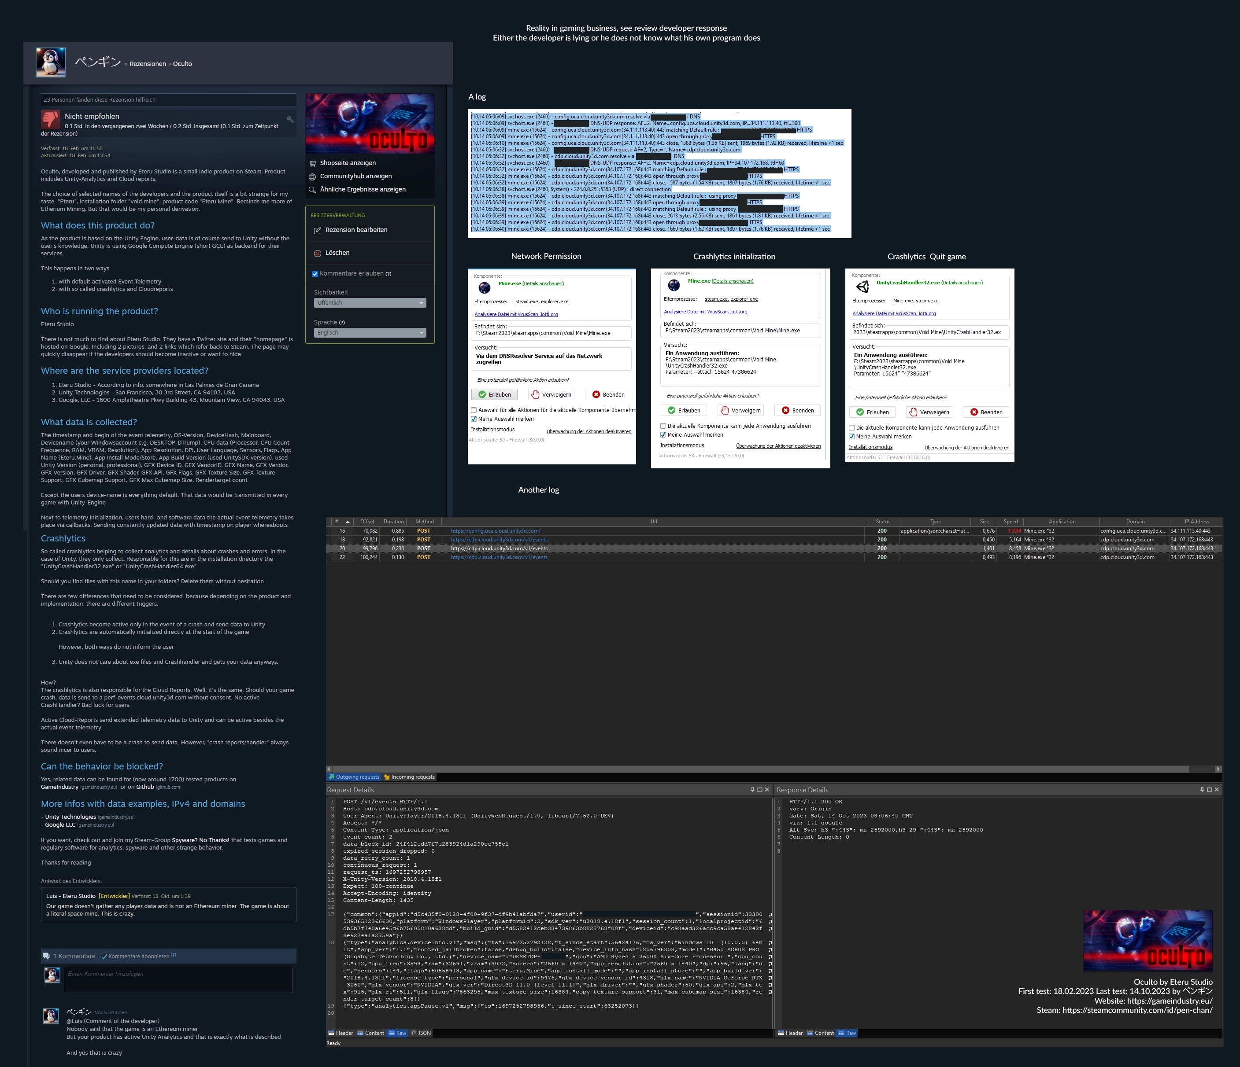Click the thumbs-down Nicht empfohlen icon
1240x1067 pixels.
pyautogui.click(x=50, y=119)
